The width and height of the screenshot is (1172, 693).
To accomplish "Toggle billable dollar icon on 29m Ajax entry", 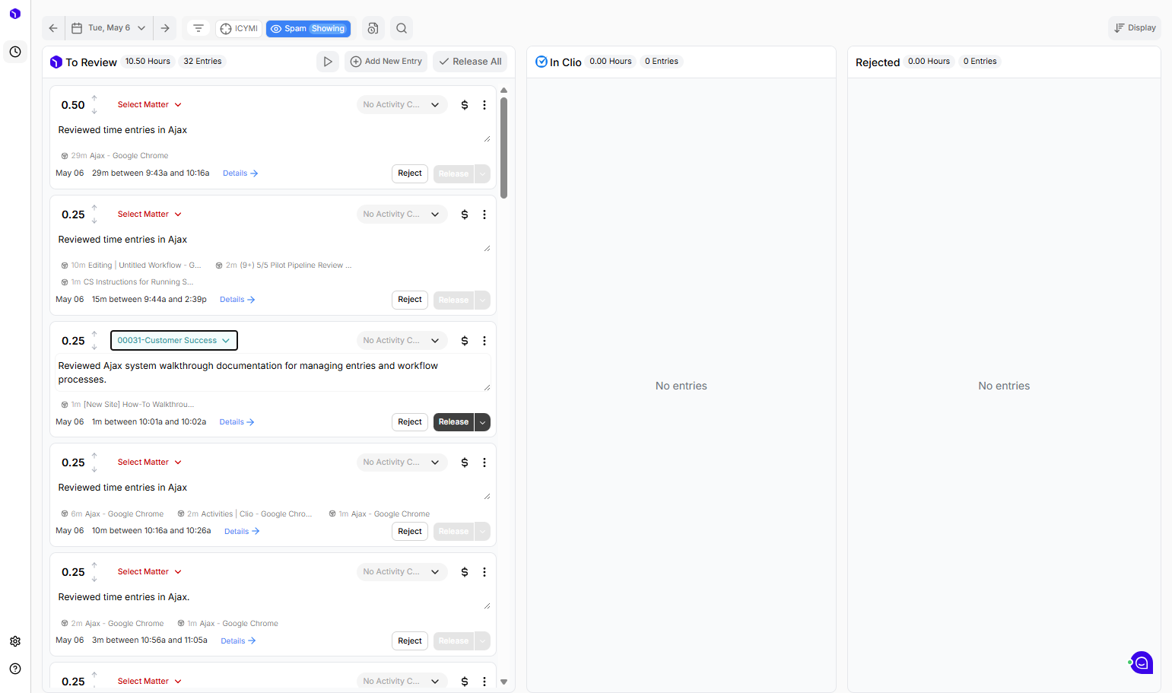I will tap(465, 105).
